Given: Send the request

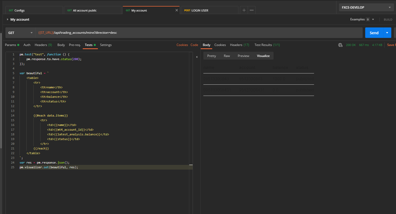Looking at the screenshot, I should [x=374, y=33].
